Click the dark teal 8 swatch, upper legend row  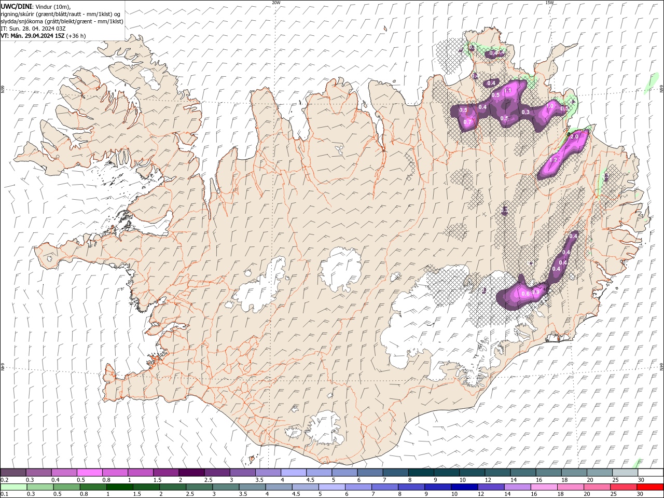pyautogui.click(x=421, y=473)
